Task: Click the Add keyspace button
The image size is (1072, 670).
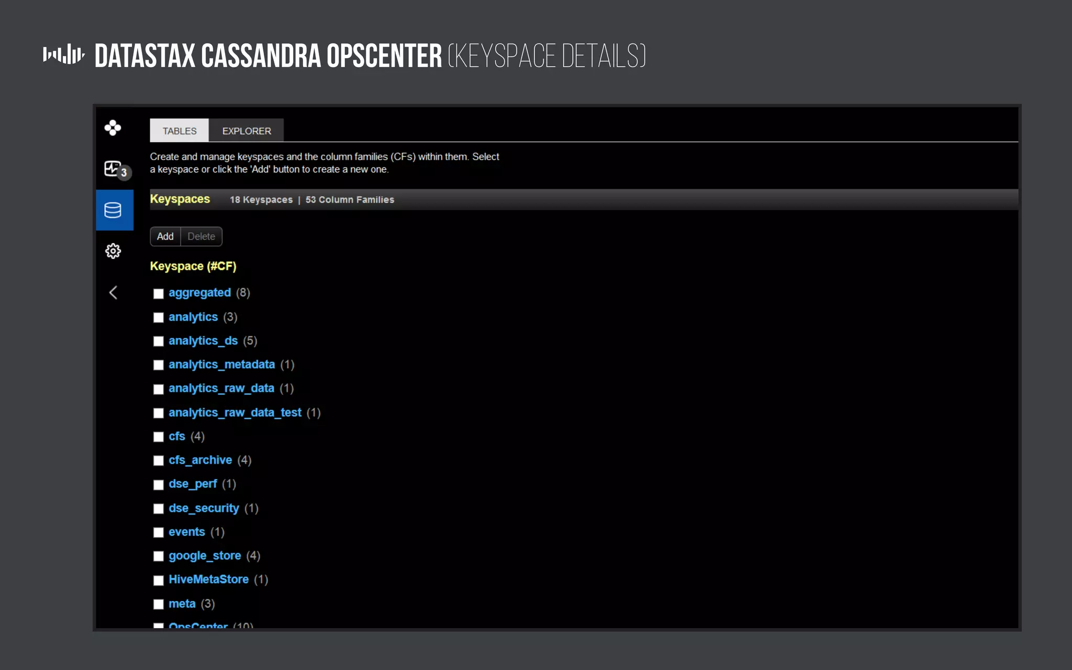Action: pyautogui.click(x=165, y=237)
